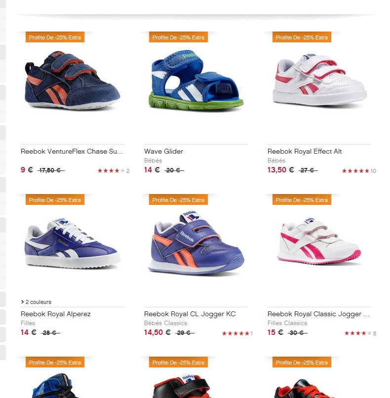
Task: Open the Reebok Royal Effect Alt title link
Action: pos(305,151)
